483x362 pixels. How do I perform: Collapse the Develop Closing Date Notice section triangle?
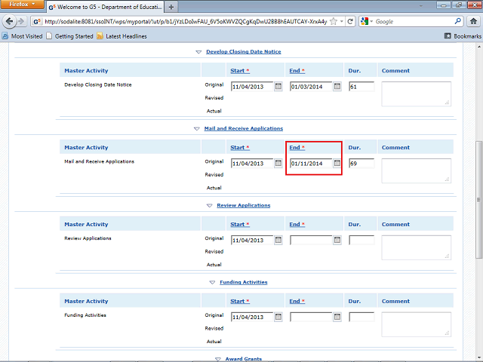point(198,52)
